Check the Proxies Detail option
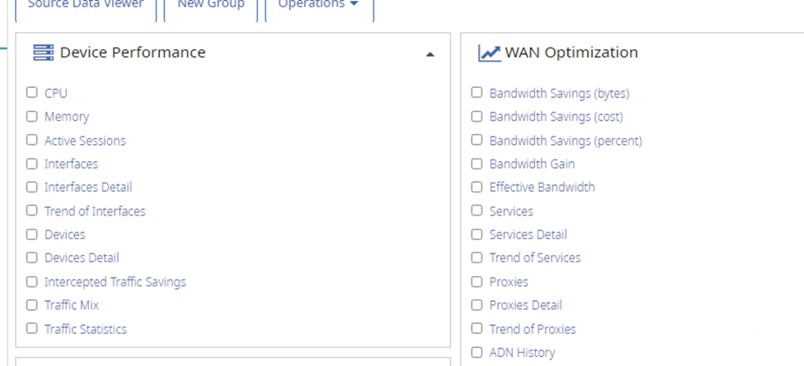The width and height of the screenshot is (804, 366). click(477, 305)
